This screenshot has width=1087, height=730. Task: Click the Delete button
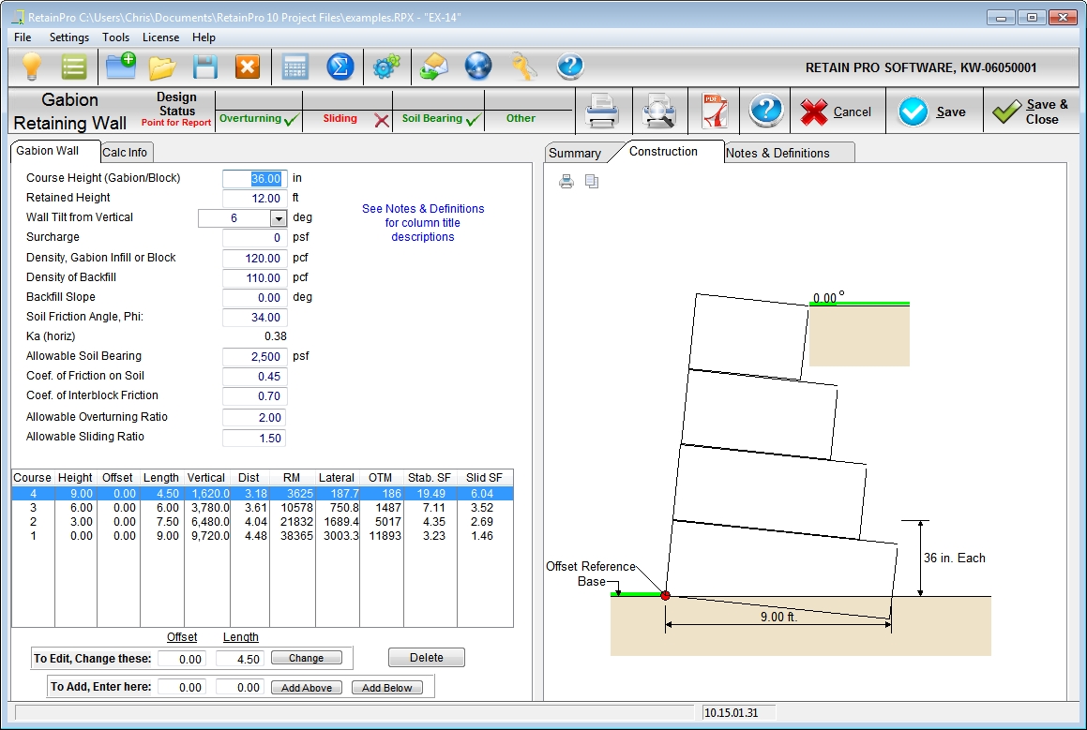pos(426,658)
